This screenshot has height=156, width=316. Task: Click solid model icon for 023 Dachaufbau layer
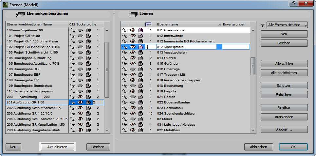[x=141, y=108]
